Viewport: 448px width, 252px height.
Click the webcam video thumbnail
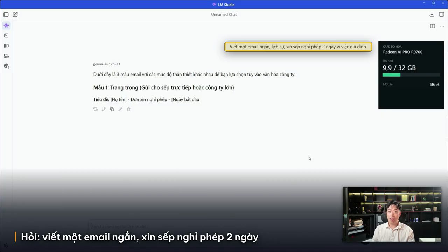pyautogui.click(x=392, y=214)
